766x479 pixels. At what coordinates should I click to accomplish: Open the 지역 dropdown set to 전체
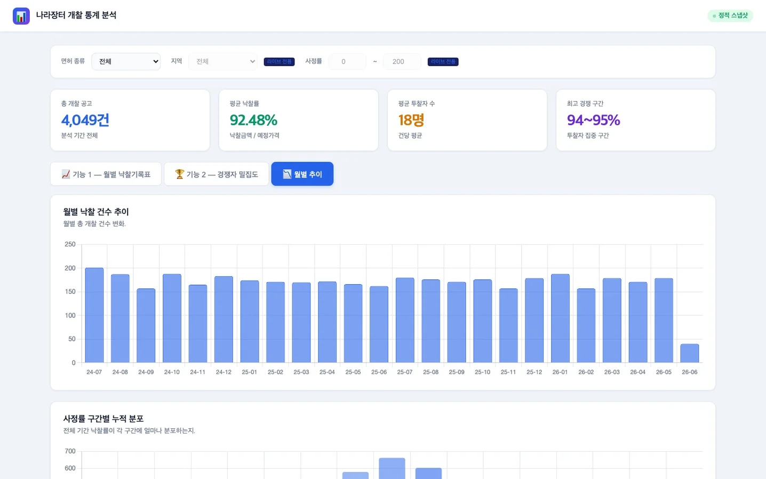223,61
